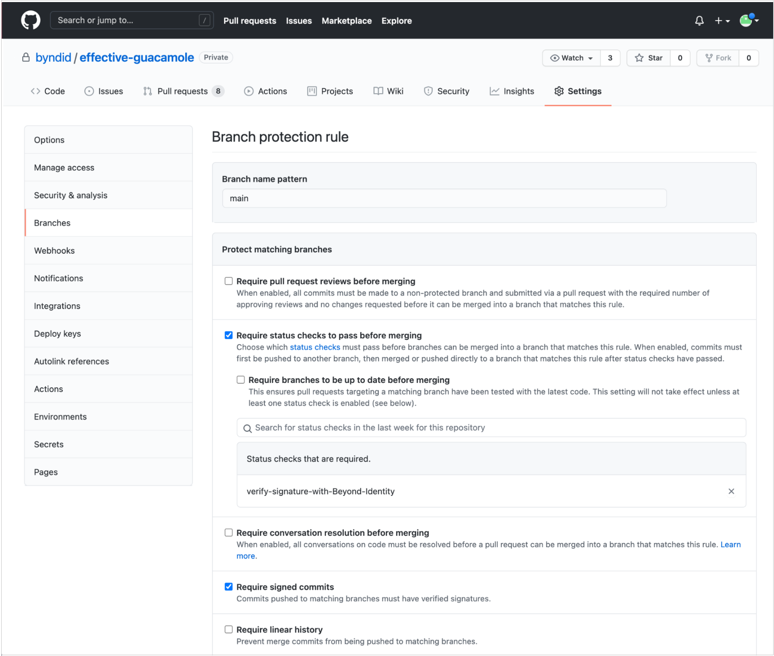Screen dimensions: 774x656
Task: Check Require branches to be up to date
Action: (x=241, y=380)
